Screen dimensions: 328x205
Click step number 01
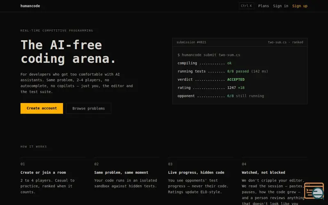tap(23, 164)
